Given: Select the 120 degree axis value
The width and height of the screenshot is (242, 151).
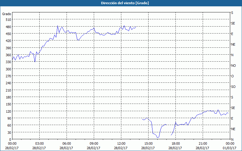Looking at the screenshot, I should tap(8, 111).
